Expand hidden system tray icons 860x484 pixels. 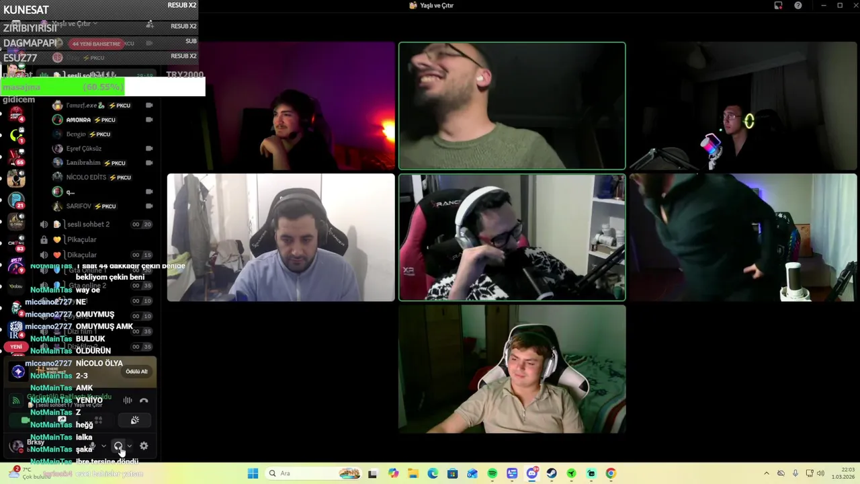[767, 473]
